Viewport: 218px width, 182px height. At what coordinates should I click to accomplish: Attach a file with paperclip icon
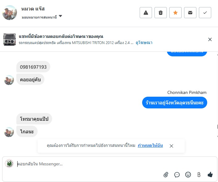(x=166, y=175)
